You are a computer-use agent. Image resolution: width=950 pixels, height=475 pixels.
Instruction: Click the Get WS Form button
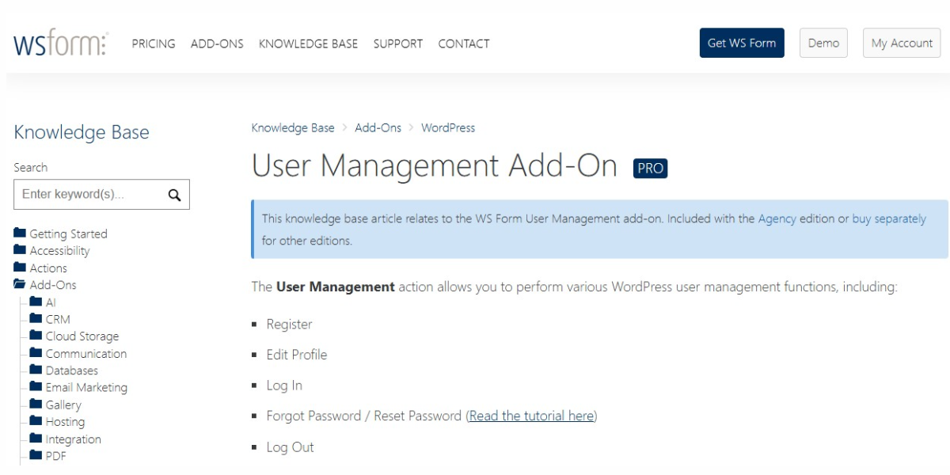pos(741,43)
